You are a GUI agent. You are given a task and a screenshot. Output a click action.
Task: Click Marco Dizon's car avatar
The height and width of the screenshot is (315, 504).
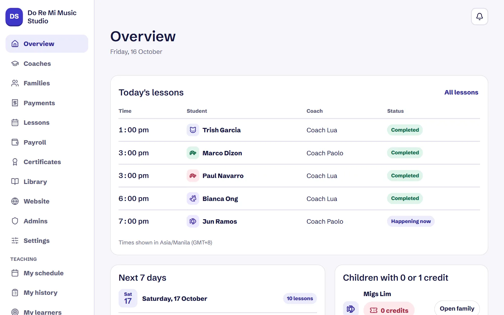click(x=193, y=153)
